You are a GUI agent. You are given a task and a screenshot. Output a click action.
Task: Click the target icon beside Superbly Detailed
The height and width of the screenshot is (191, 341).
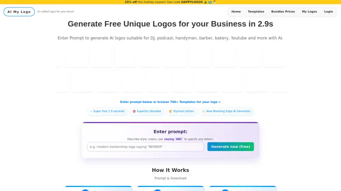[x=134, y=111]
